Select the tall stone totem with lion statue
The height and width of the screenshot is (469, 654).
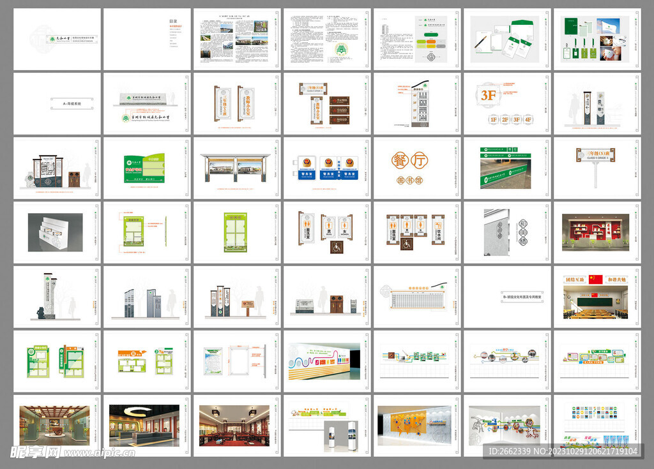tap(57, 297)
